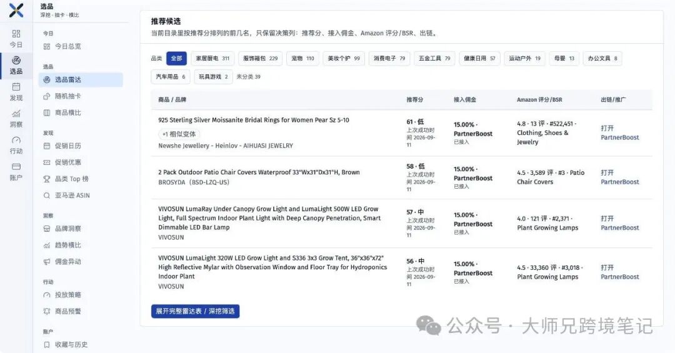Open 打开 link for LumaRay Grow Light
The image size is (675, 353).
pos(607,219)
